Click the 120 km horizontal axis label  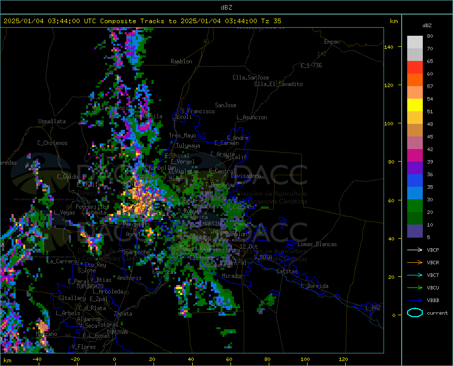pos(343,359)
